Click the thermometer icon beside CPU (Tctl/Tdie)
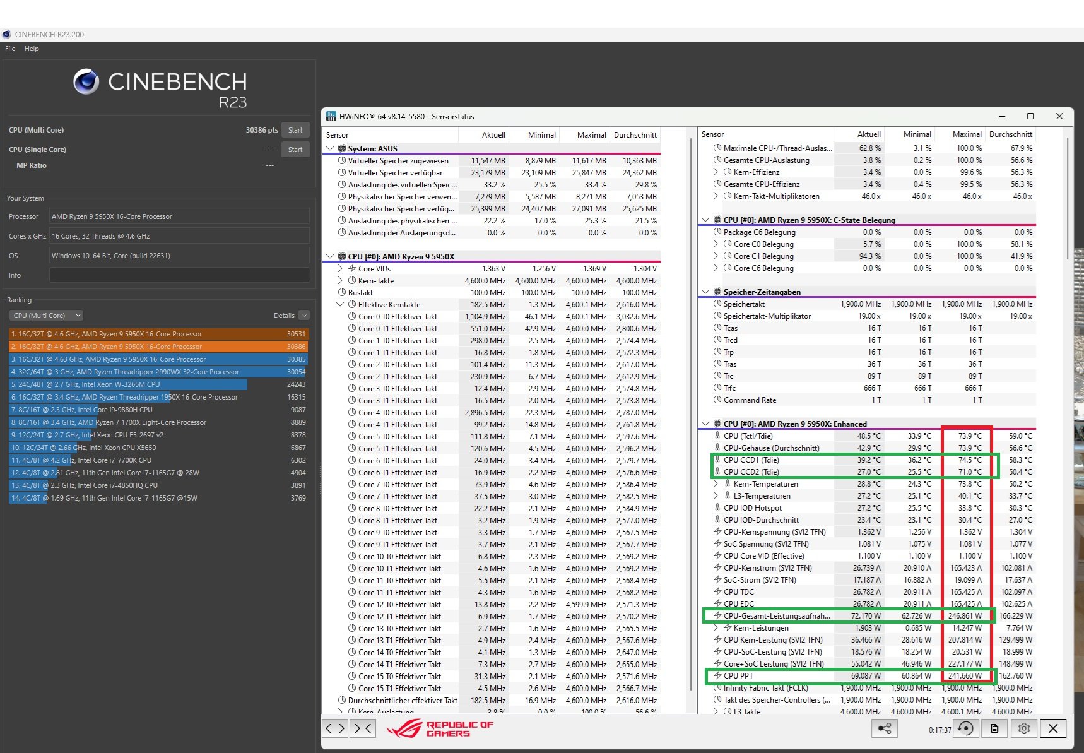1084x753 pixels. 717,436
